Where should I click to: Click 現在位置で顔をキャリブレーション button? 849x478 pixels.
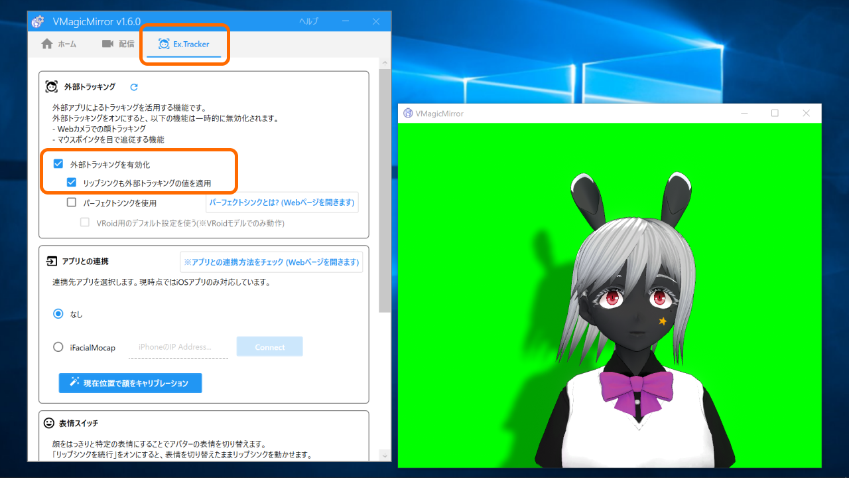coord(130,383)
